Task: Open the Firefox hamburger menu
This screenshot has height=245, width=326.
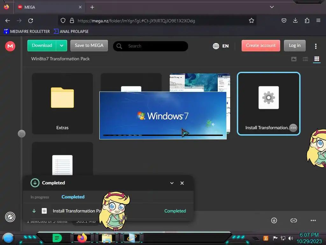Action: (x=318, y=20)
